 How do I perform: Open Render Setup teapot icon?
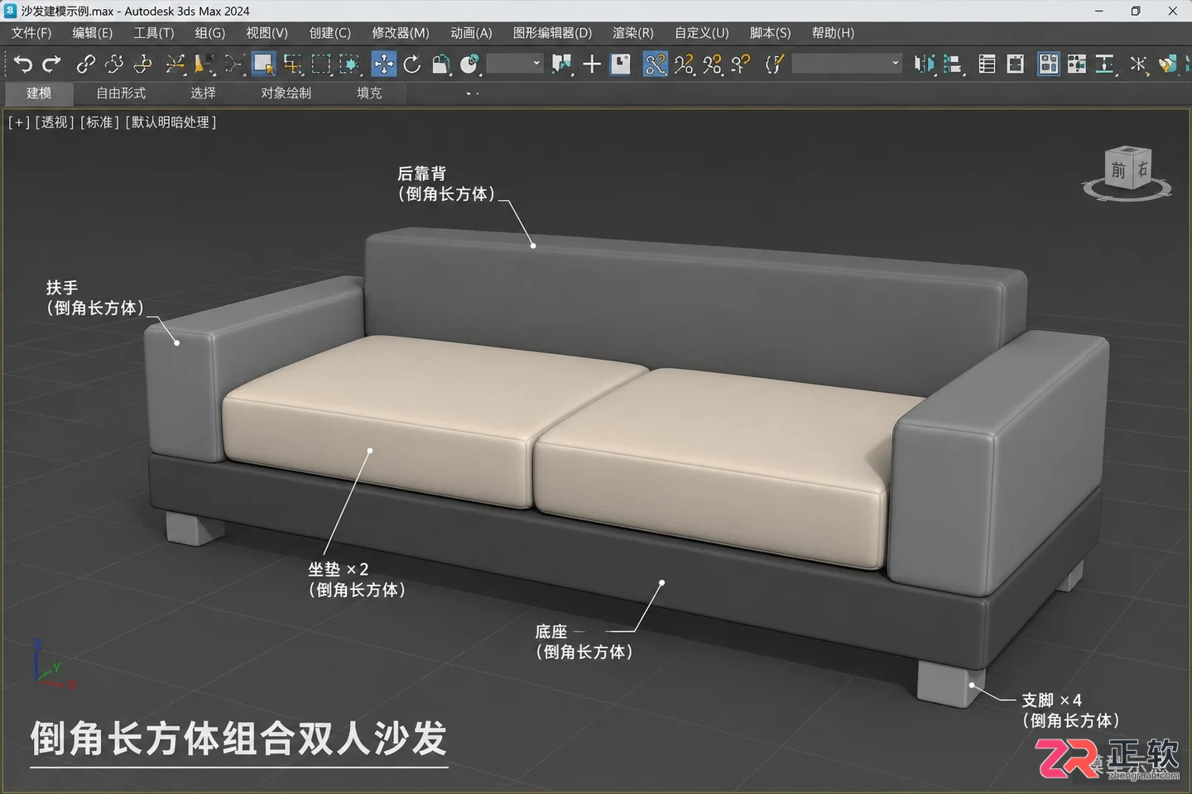(x=1168, y=64)
